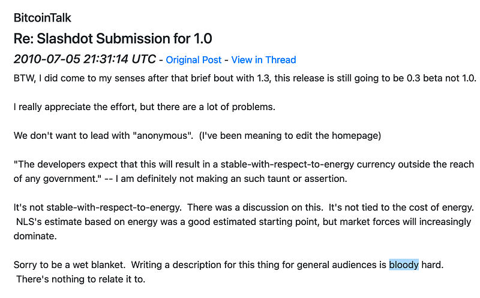Click 'Sorry to be a wet blanket' sentence

(70, 264)
